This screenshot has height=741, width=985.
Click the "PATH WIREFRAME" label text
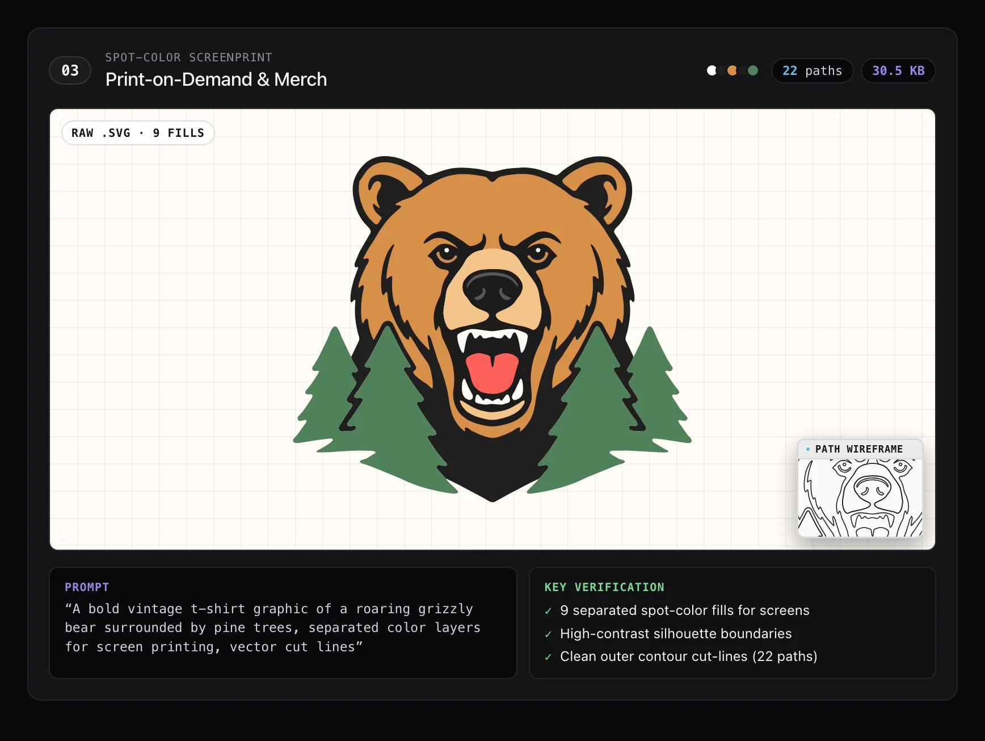point(858,449)
